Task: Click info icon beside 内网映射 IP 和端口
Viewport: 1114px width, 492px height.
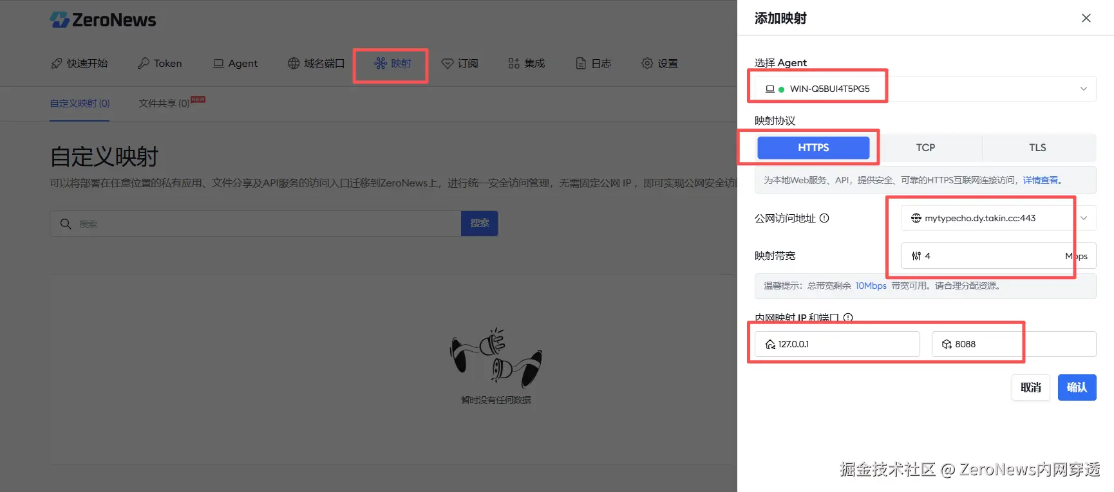Action: pos(848,318)
